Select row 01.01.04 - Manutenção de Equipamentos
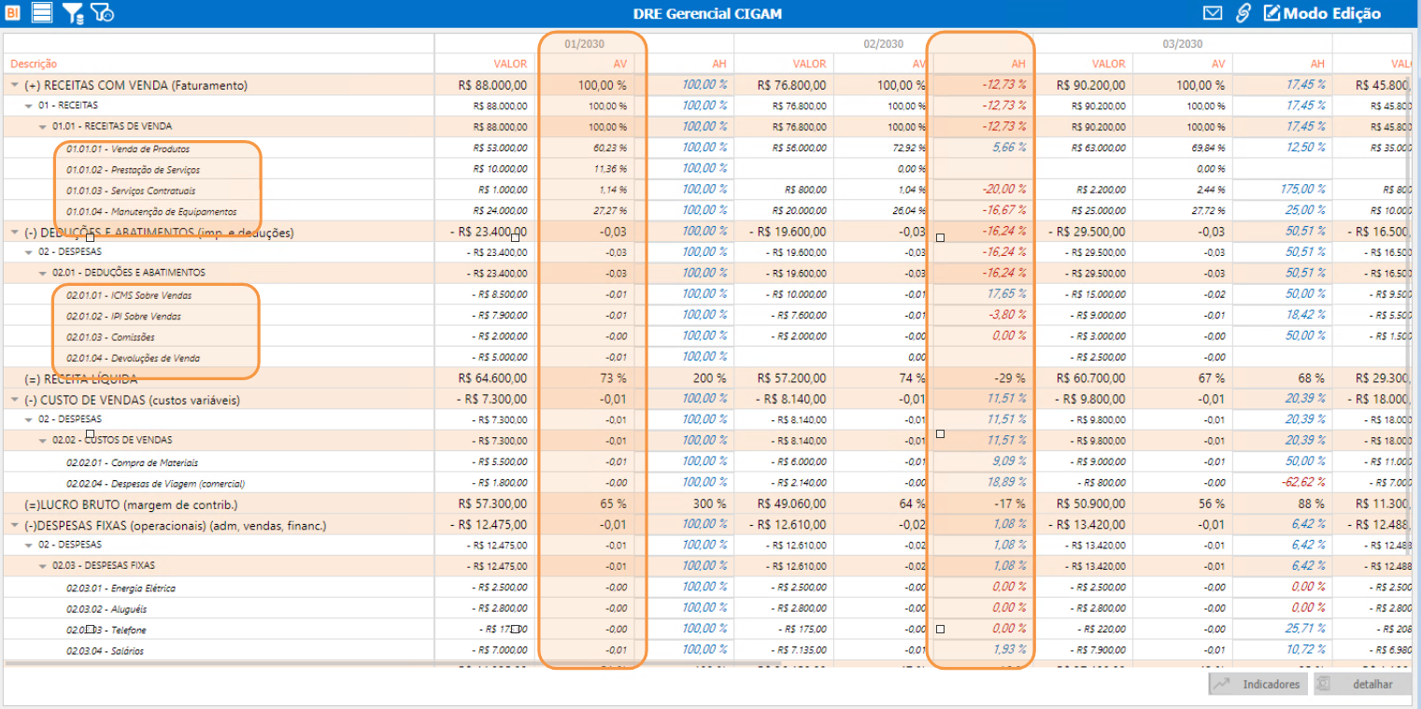The image size is (1421, 709). [151, 211]
